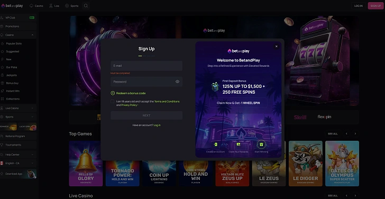Viewport: 385px width, 199px height.
Task: Open the Le Digger game thumbnail
Action: [306, 164]
